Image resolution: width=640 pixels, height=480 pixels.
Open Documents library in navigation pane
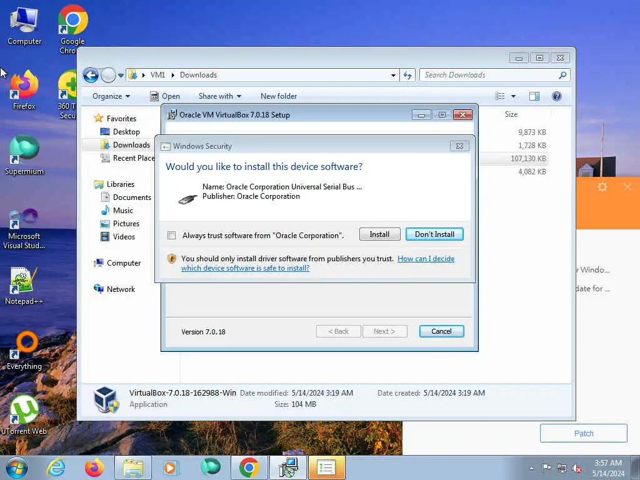coord(132,197)
